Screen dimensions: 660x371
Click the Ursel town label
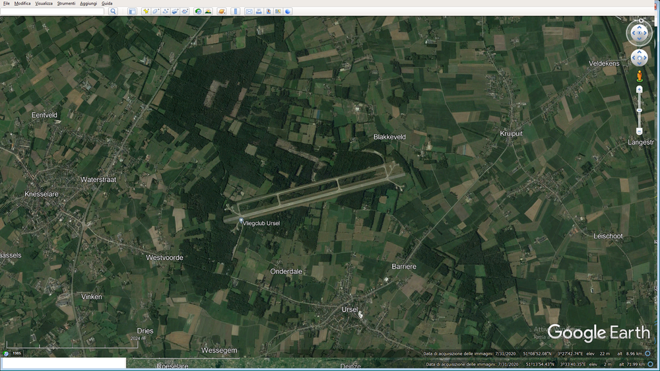(349, 310)
